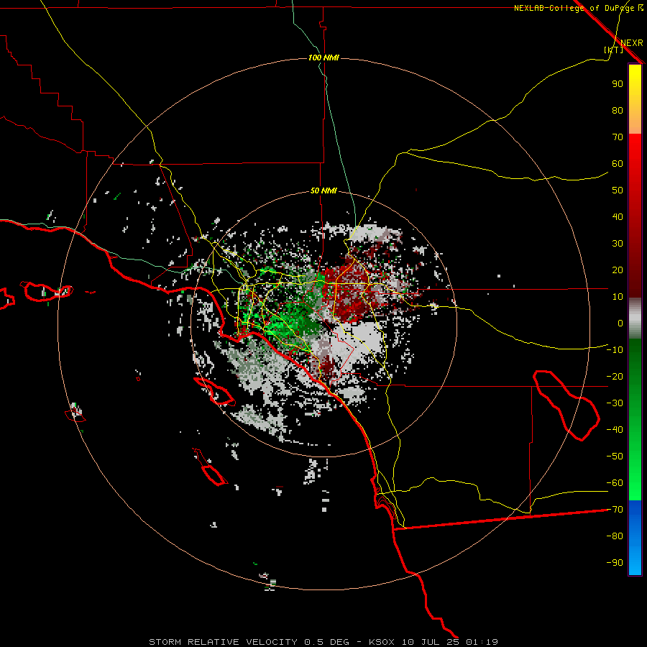Select the positive 20 scale value

click(x=618, y=270)
